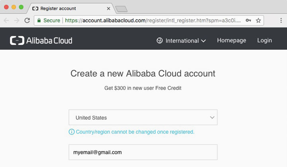Click the 'Create a new Alibaba Cloud account' heading

point(143,74)
